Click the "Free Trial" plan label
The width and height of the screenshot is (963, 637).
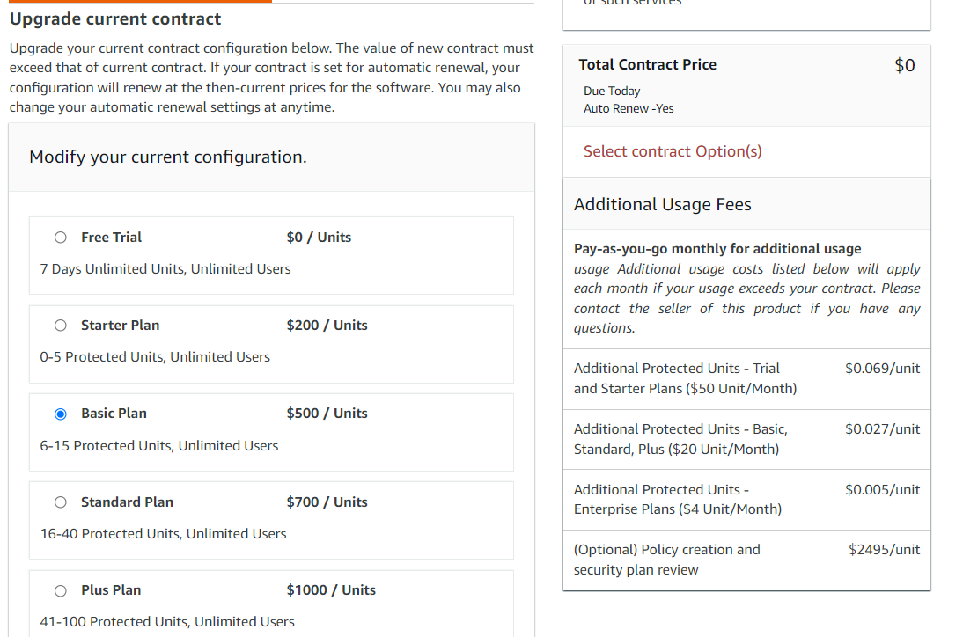111,238
